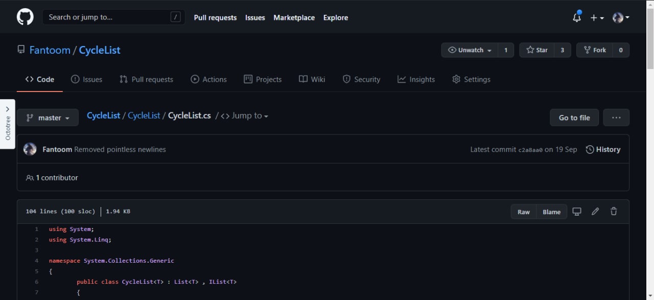Open the master branch dropdown
Image resolution: width=654 pixels, height=300 pixels.
click(x=48, y=118)
